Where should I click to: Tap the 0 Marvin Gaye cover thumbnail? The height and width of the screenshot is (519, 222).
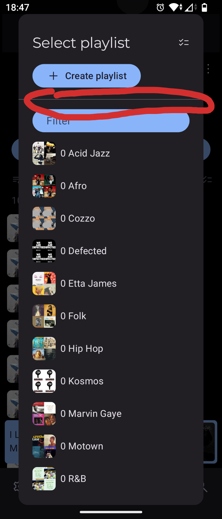tap(44, 414)
